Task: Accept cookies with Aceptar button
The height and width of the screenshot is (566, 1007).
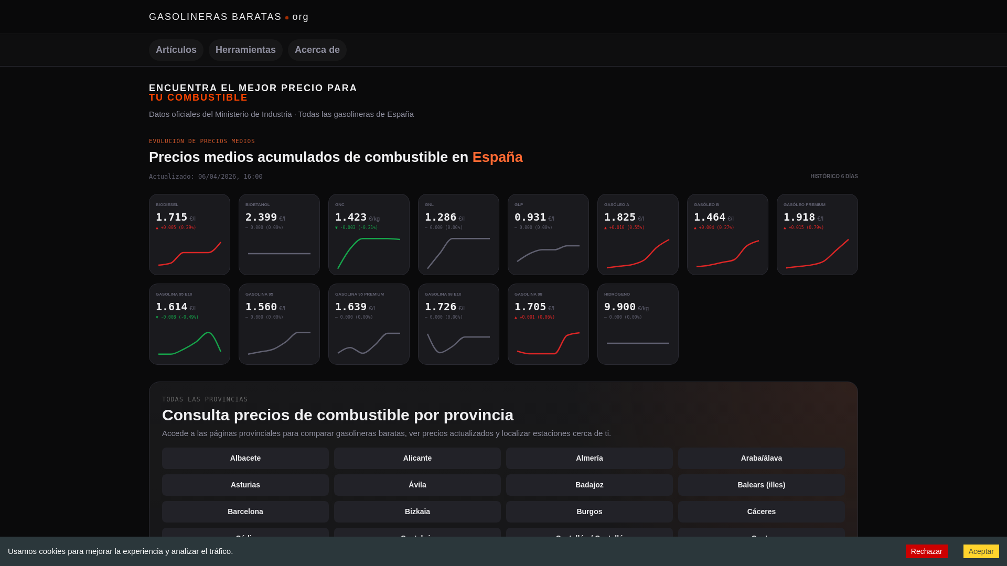Action: point(981,551)
